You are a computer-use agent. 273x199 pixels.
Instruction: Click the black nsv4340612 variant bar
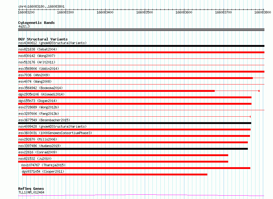point(141,46)
